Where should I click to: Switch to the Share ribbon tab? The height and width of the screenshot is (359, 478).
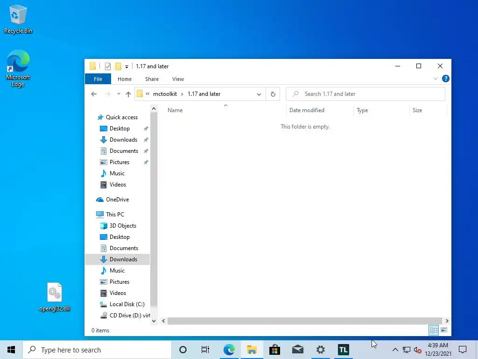(152, 79)
